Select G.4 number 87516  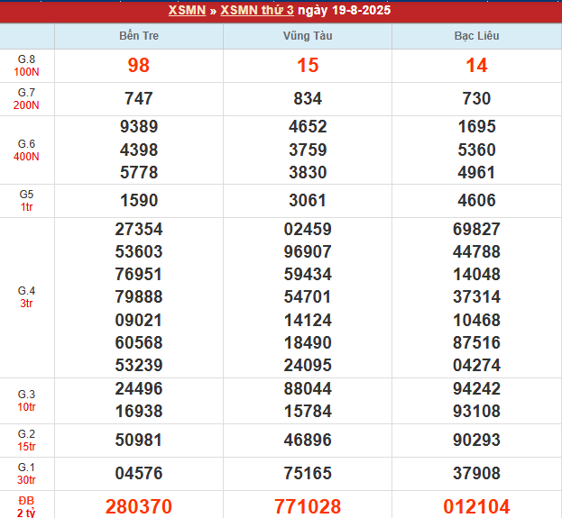(476, 342)
